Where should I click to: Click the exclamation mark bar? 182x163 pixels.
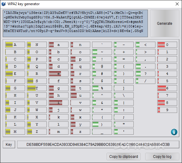click(x=102, y=59)
